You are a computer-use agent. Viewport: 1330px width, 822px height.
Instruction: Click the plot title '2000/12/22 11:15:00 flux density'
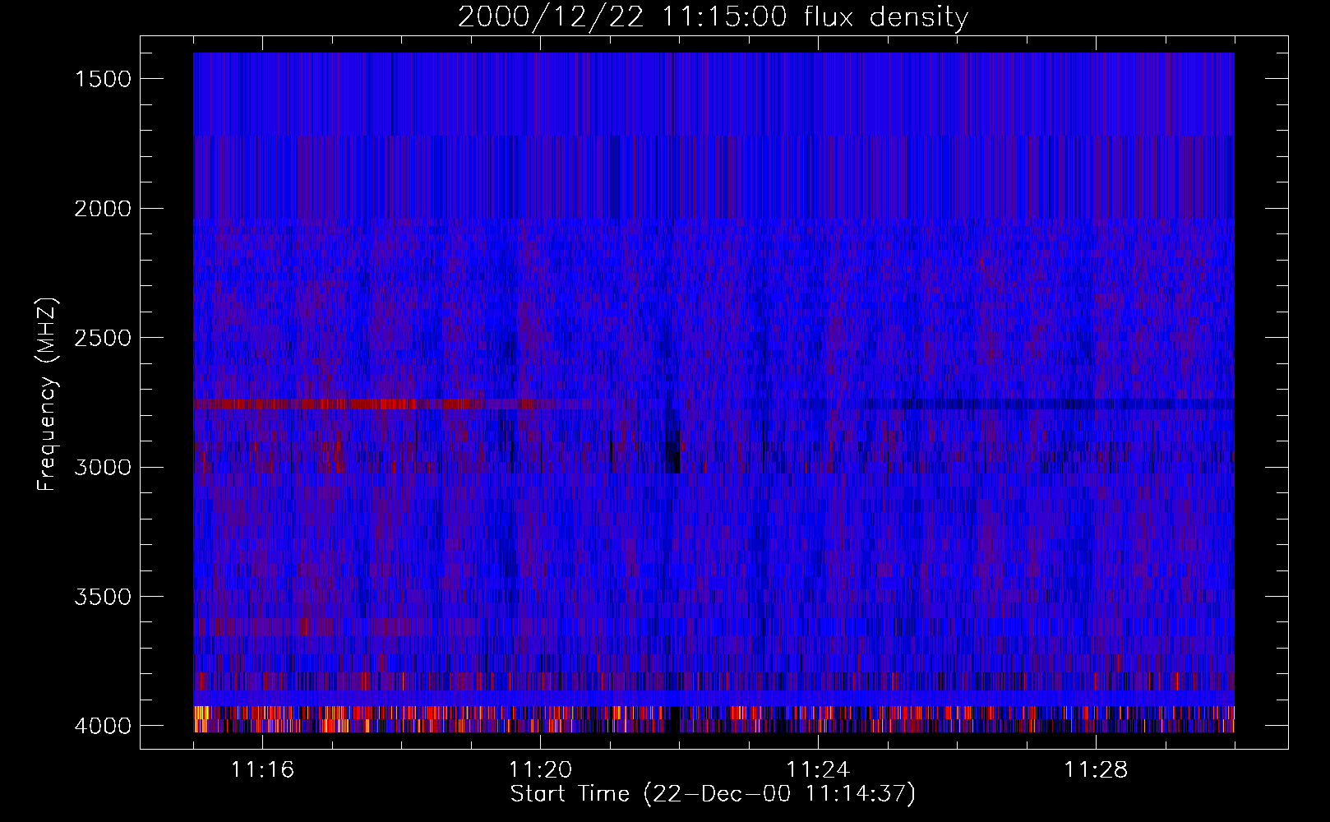[x=713, y=17]
